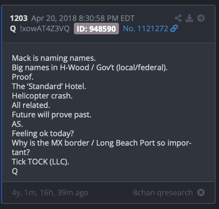The height and width of the screenshot is (209, 219).
Task: Click the share icon on post 1203
Action: [x=178, y=18]
